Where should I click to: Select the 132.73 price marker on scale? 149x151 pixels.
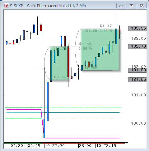137,46
